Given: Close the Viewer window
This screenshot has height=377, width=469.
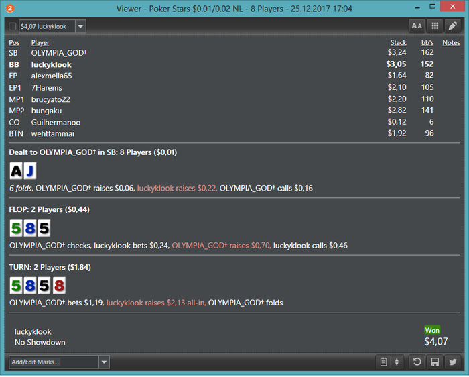Looking at the screenshot, I should click(x=452, y=7).
